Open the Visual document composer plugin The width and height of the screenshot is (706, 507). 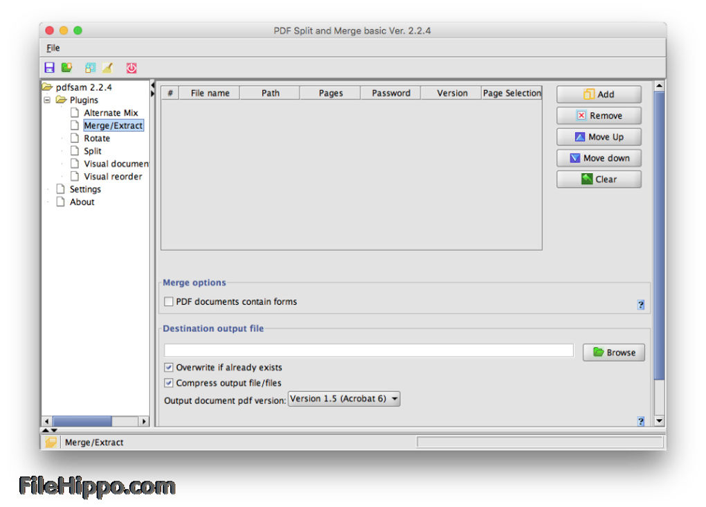116,163
